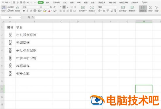The height and width of the screenshot is (109, 161).
Task: Click the fx insert function icon
Action: coord(32,17)
